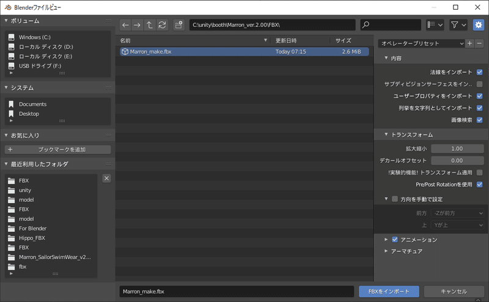
Task: Sort files by 更新日時 column
Action: (286, 41)
